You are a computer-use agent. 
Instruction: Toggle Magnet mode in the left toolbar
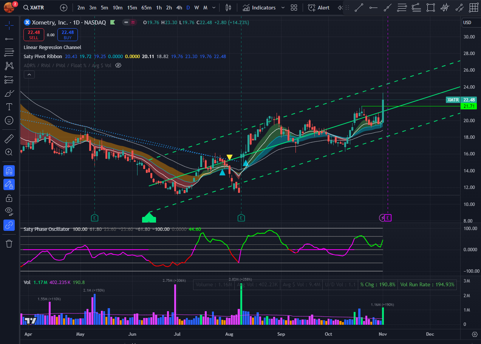coord(9,170)
